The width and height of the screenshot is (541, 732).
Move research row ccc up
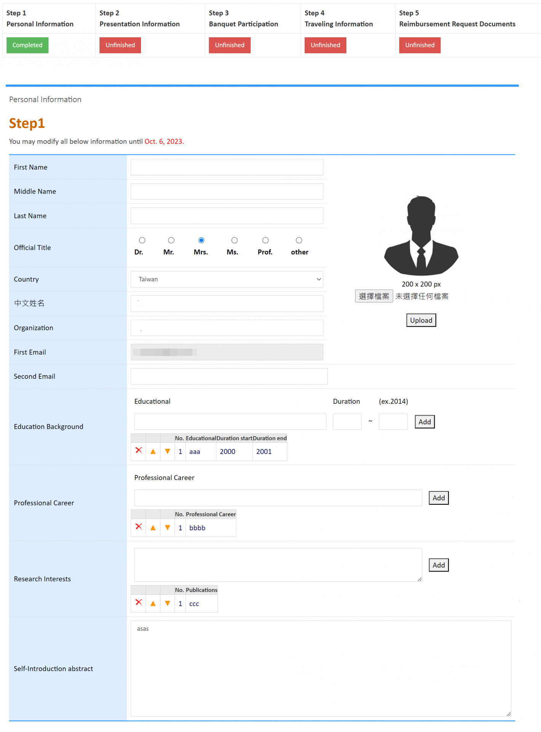(153, 604)
